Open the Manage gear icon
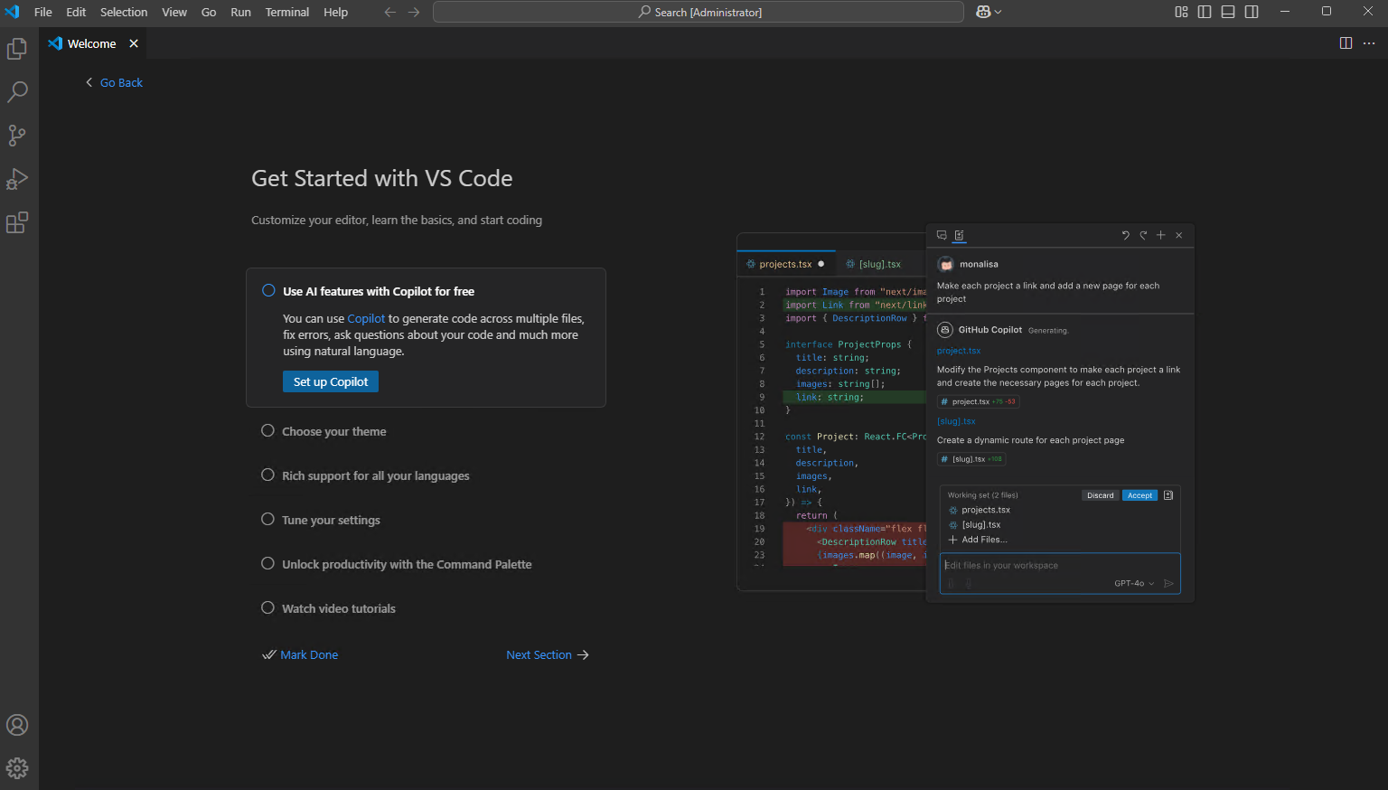 pos(17,768)
